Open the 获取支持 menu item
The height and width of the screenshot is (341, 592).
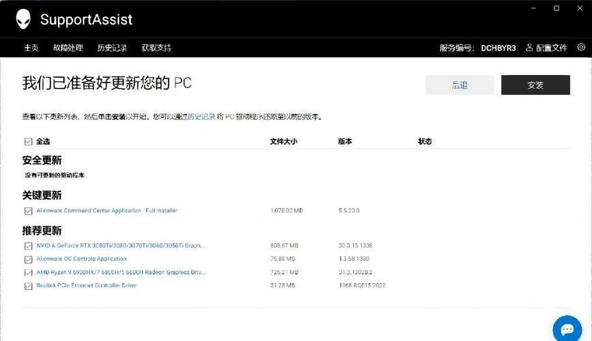156,48
